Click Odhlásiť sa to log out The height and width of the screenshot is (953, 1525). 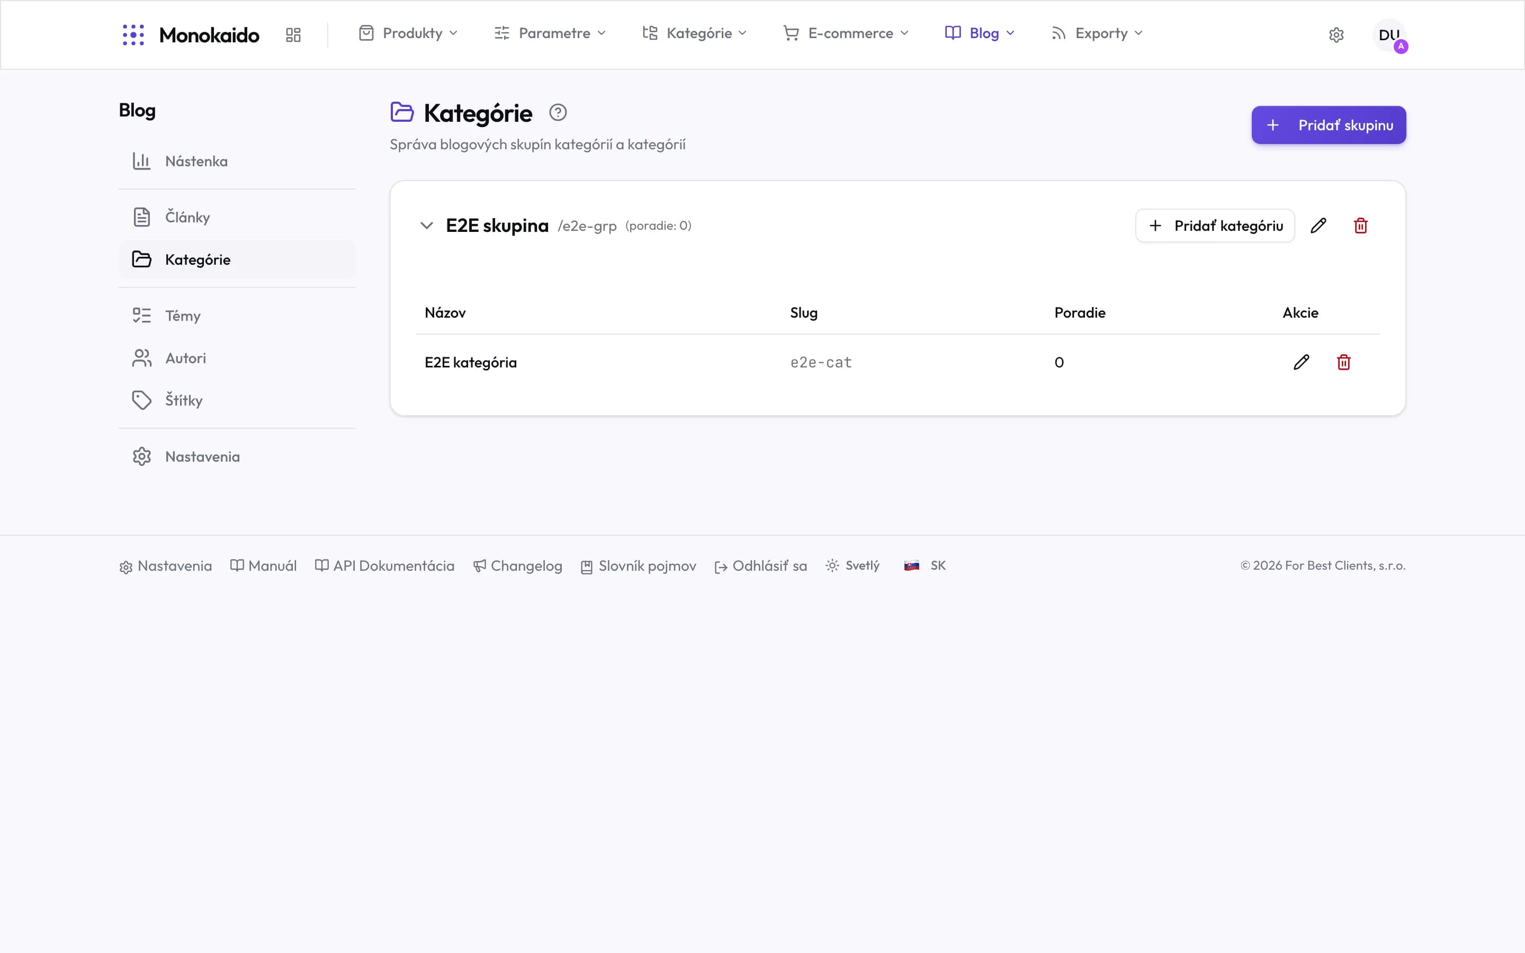tap(760, 566)
